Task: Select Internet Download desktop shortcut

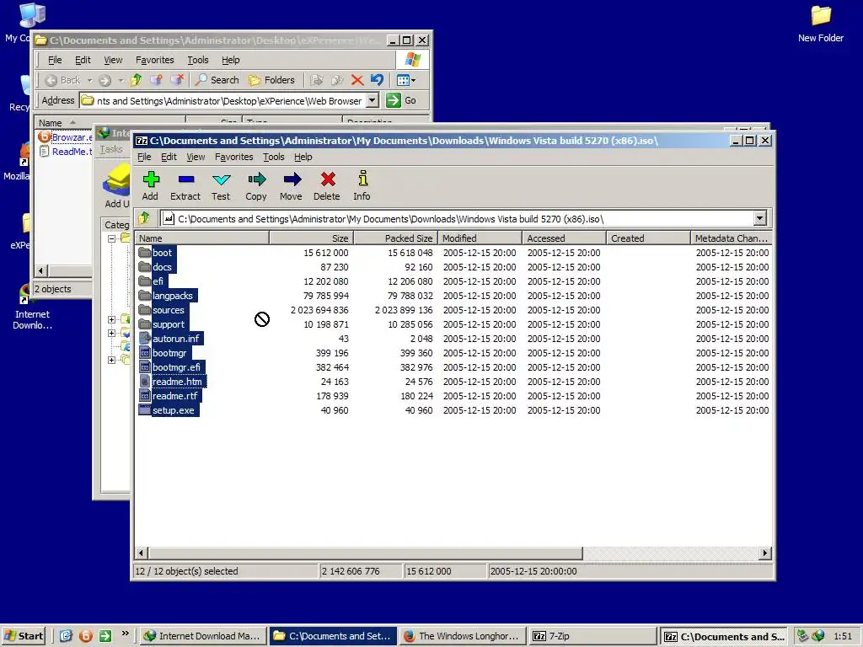Action: tap(32, 308)
